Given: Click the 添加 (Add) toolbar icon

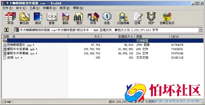Looking at the screenshot, I should point(10,18).
